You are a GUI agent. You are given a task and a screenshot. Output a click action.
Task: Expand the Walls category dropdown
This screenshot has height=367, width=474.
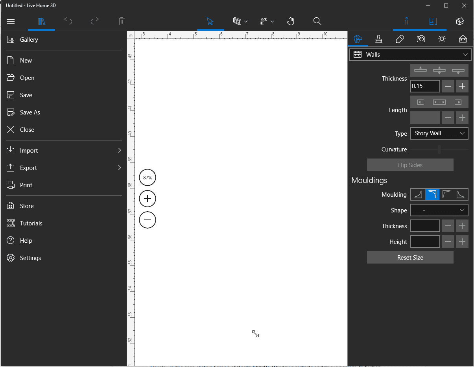[x=410, y=55]
